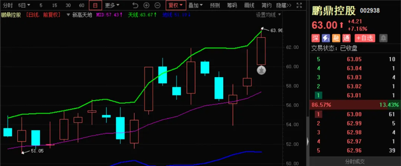Viewport: 401px width, 166px height.
Task: Click the latest red candlestick near 63
Action: [261, 51]
